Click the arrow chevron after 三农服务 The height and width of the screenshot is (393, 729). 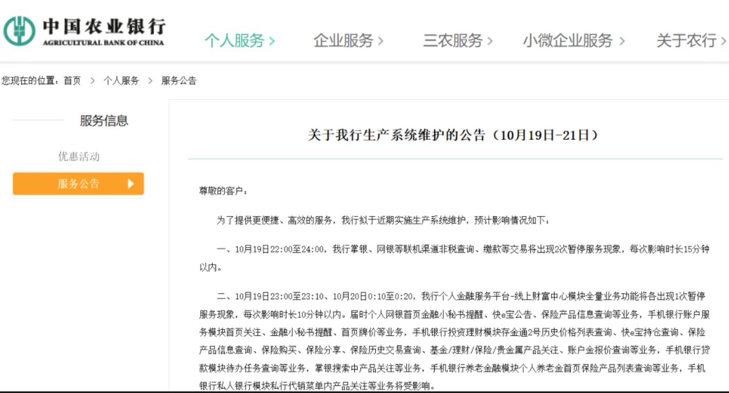[490, 41]
